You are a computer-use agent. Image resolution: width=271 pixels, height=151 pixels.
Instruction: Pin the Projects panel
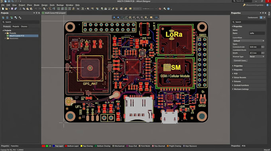pos(37,13)
